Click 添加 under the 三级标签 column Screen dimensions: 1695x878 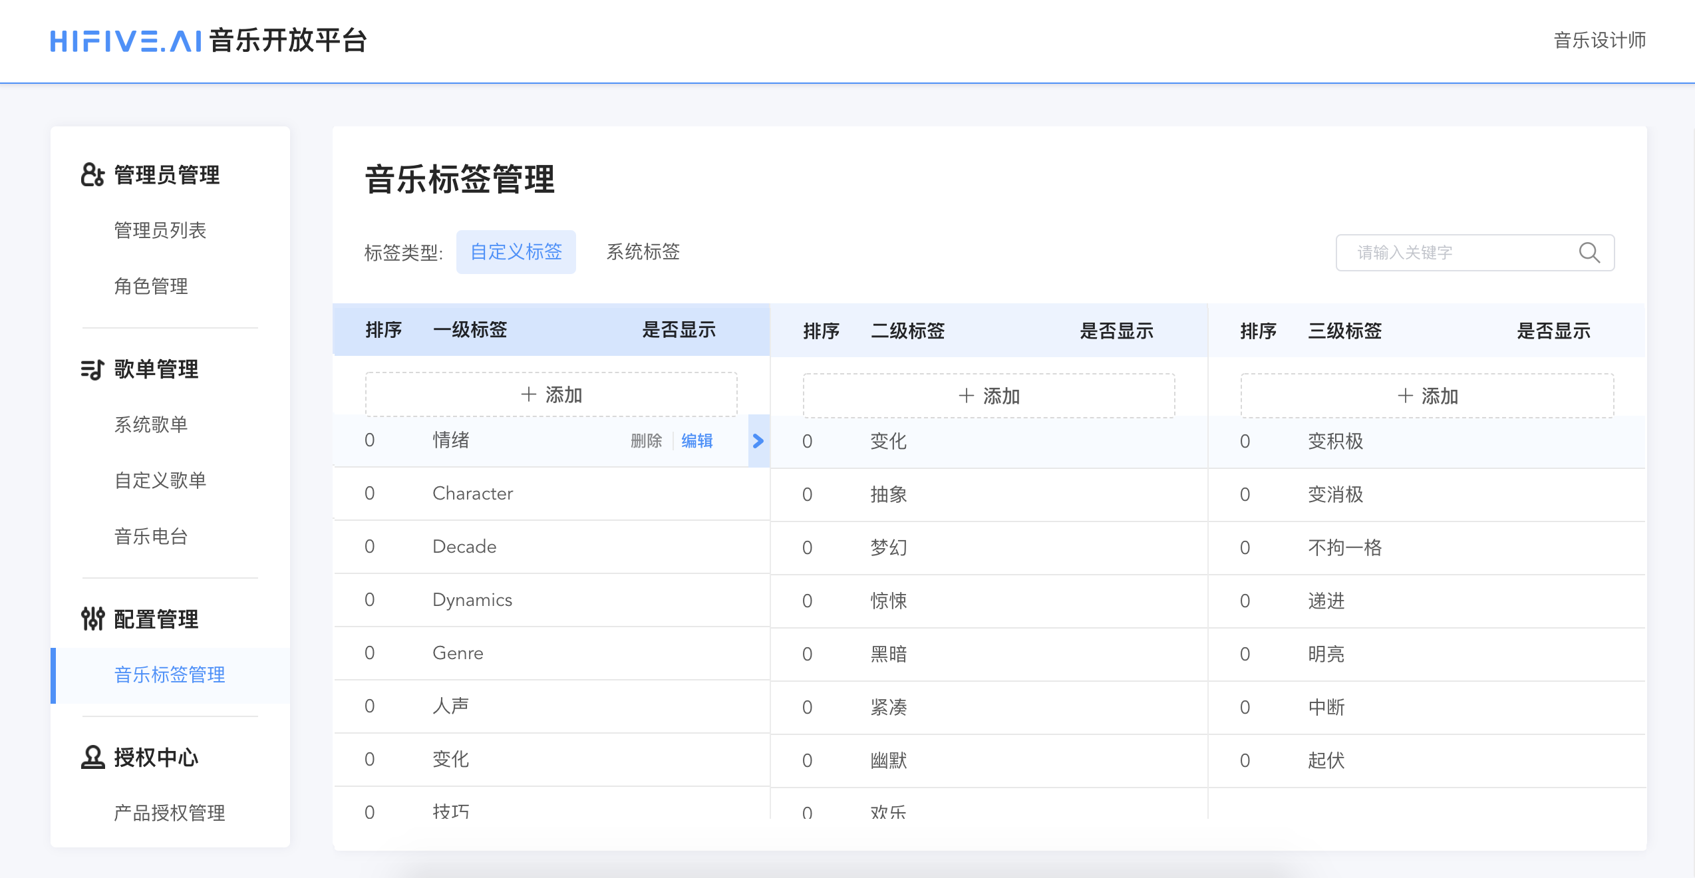(x=1428, y=395)
